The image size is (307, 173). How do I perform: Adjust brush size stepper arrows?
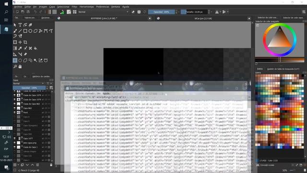[x=209, y=12]
